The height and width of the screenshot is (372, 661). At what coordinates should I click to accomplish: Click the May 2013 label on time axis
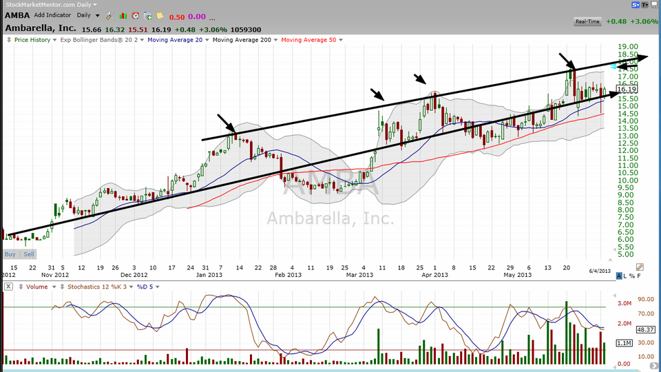[518, 275]
